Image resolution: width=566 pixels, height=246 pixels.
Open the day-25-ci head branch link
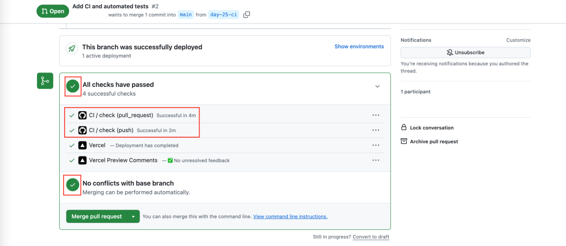[224, 15]
